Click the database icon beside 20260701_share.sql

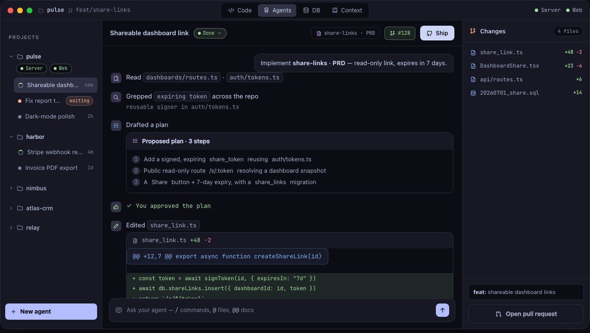(x=473, y=93)
